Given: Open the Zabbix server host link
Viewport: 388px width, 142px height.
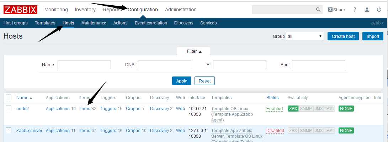Looking at the screenshot, I should pos(29,130).
